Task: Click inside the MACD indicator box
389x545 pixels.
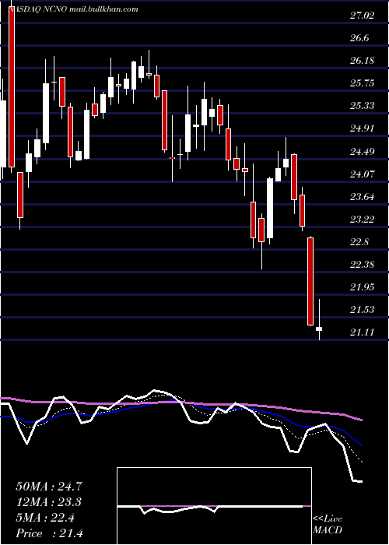Action: point(214,506)
